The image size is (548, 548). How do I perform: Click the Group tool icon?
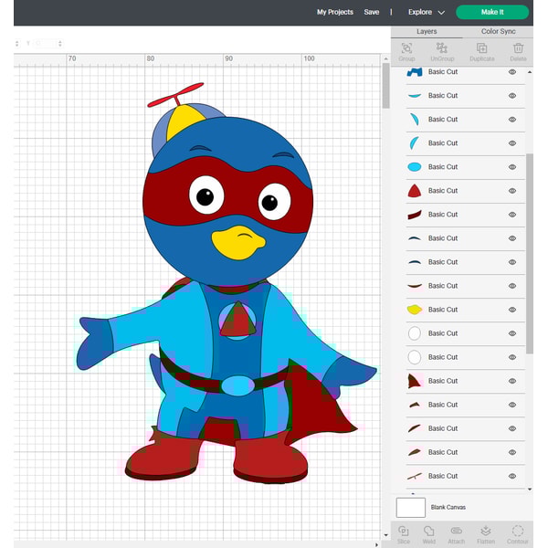pos(406,47)
